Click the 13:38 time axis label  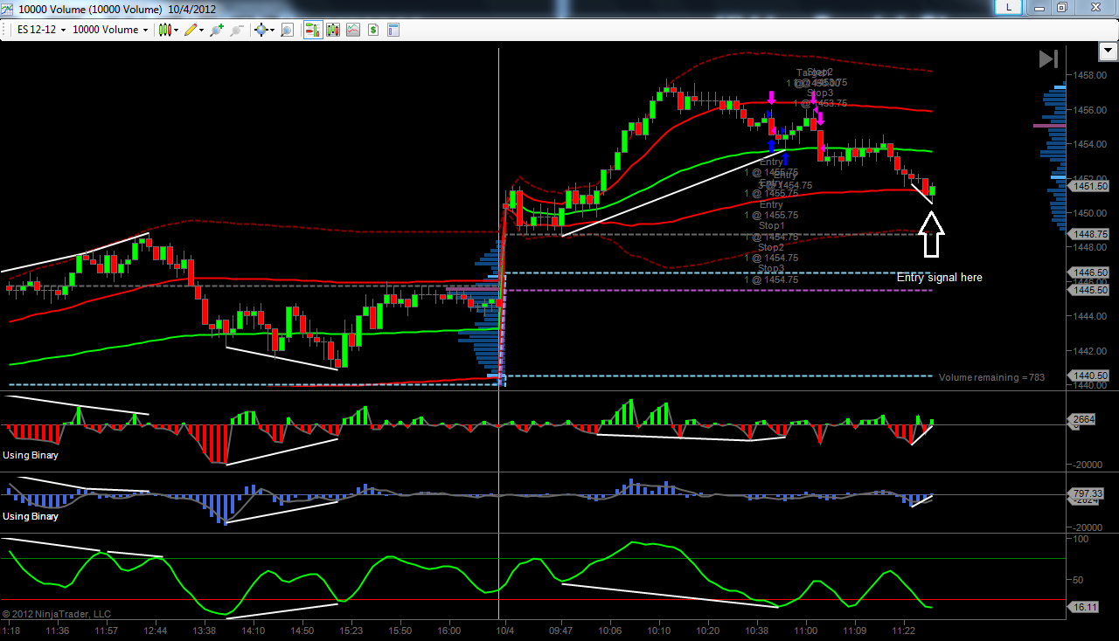tap(205, 631)
